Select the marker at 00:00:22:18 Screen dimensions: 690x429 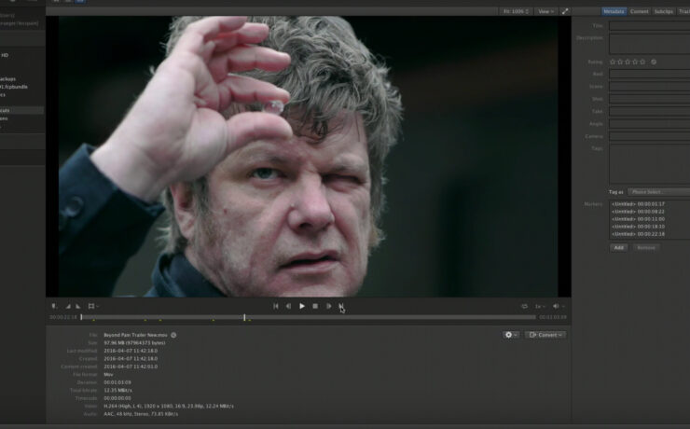click(638, 234)
